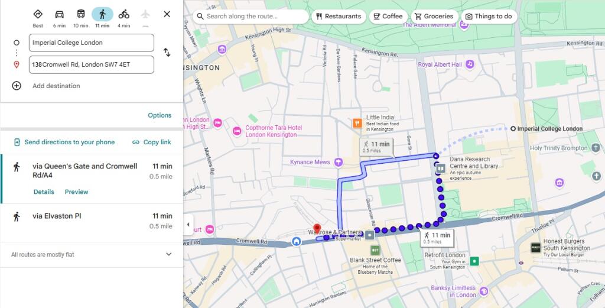Viewport: 605px width, 308px height.
Task: Open Little India restaurant marker
Action: pyautogui.click(x=357, y=123)
